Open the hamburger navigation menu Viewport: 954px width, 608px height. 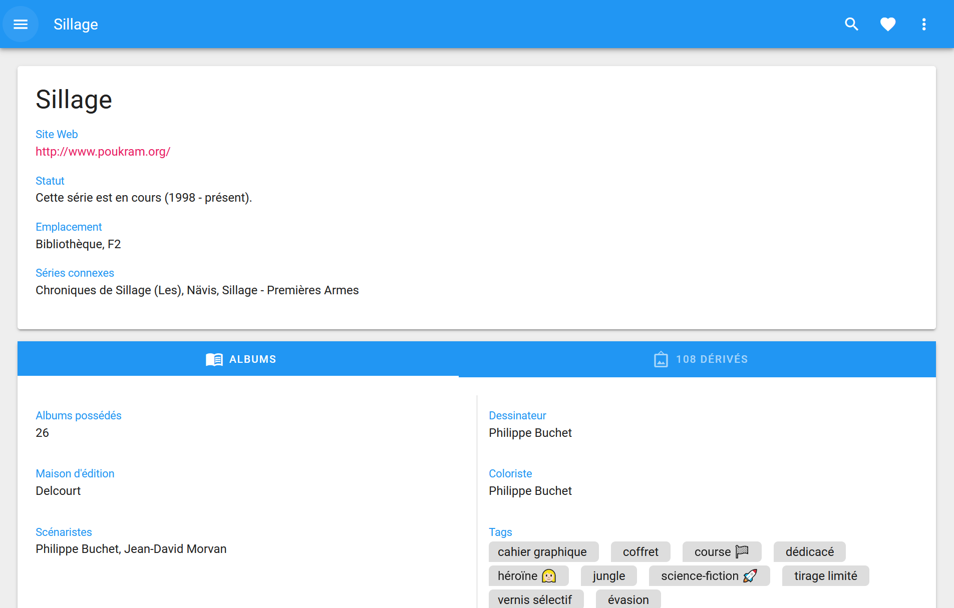pyautogui.click(x=21, y=24)
